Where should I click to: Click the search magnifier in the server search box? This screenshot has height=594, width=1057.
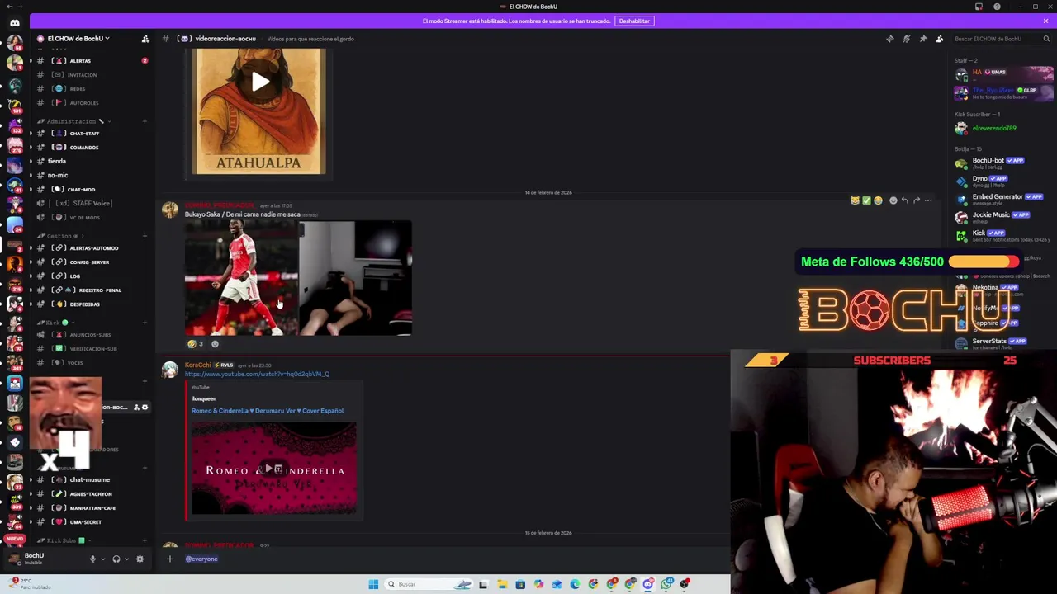(x=1045, y=39)
